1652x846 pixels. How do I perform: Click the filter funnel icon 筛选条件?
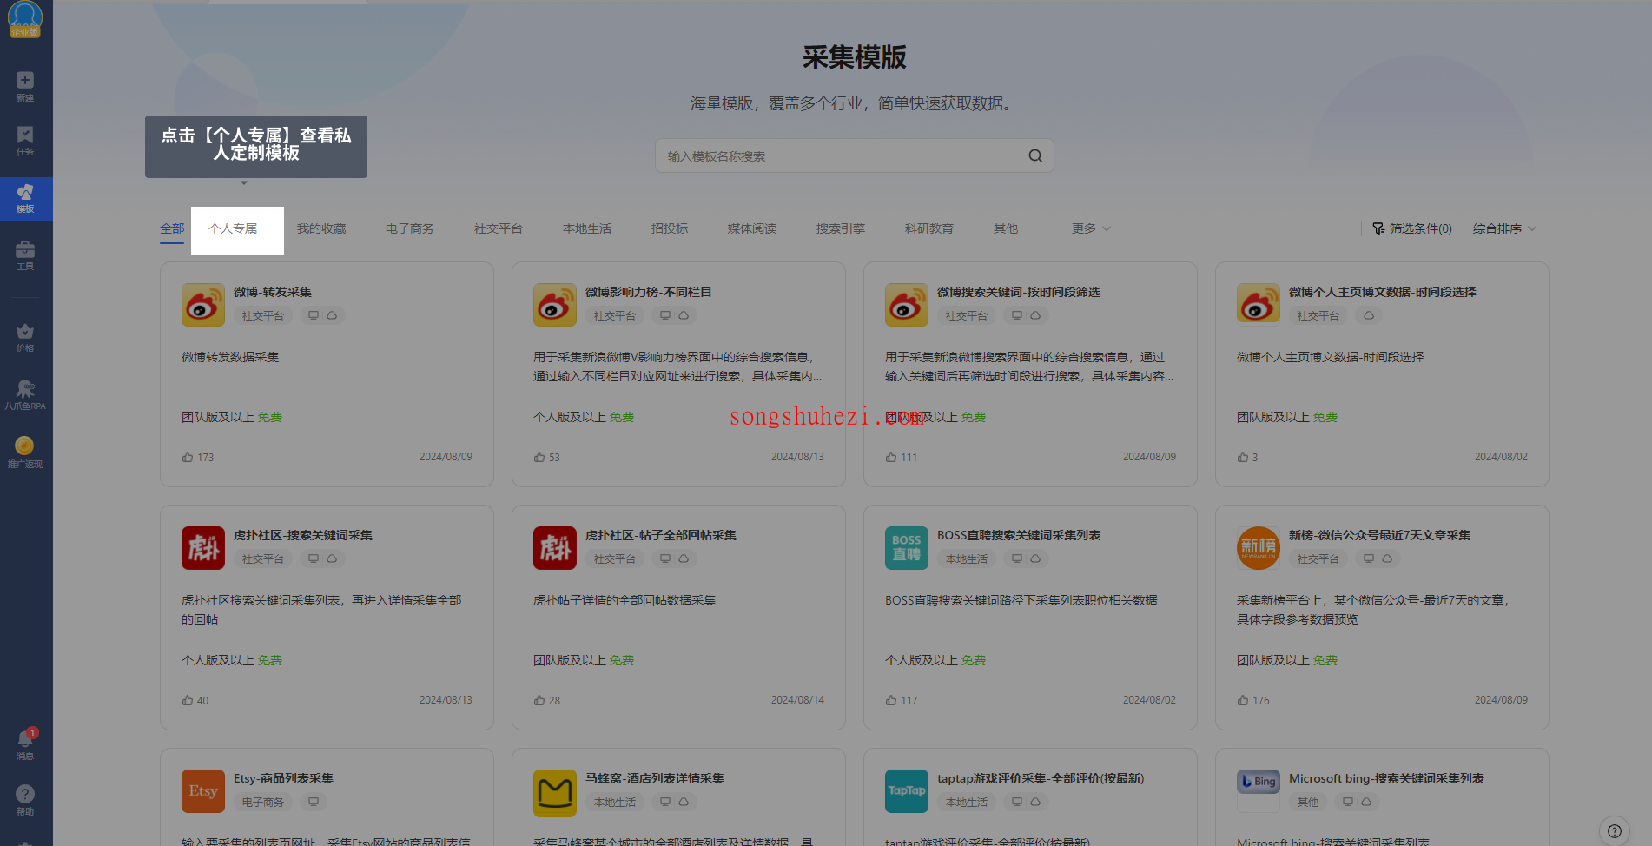coord(1378,228)
